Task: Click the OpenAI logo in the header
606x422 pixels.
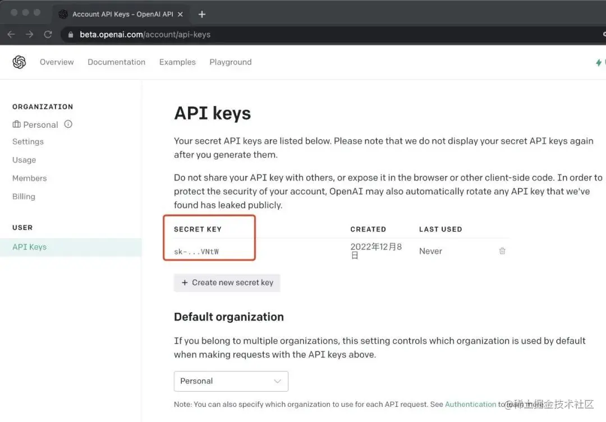Action: pos(19,62)
